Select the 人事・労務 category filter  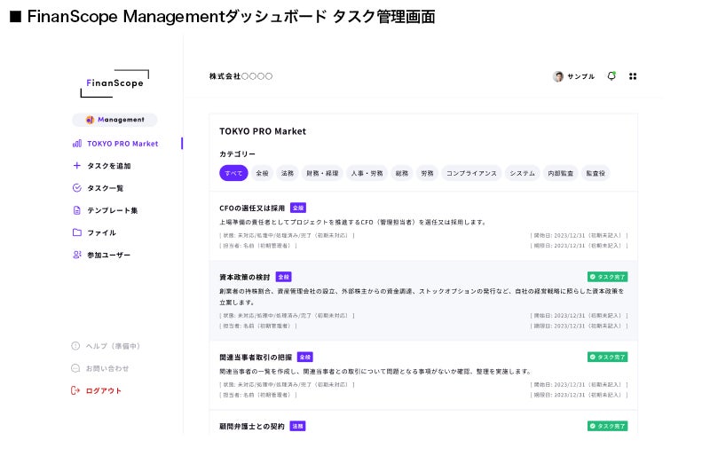[367, 173]
